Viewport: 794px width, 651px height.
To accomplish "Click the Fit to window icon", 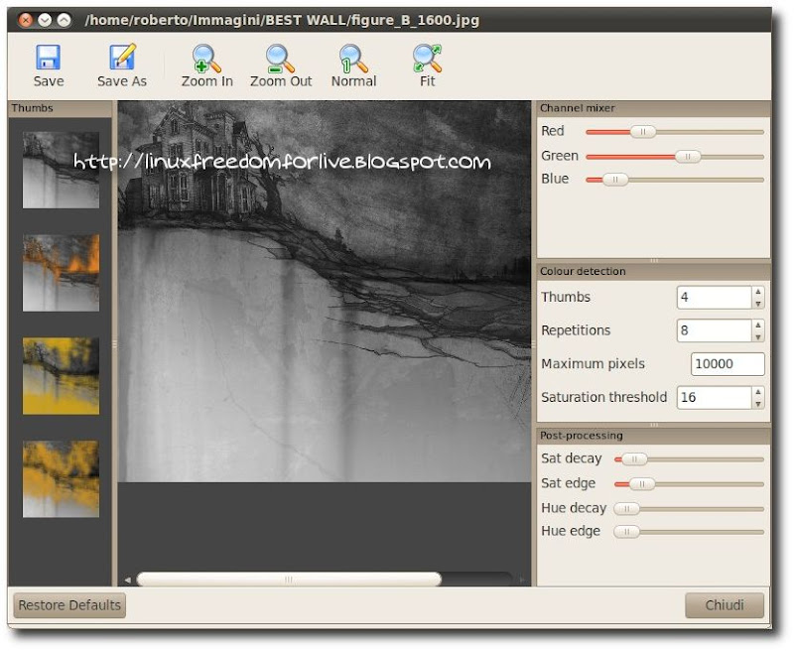I will coord(427,58).
